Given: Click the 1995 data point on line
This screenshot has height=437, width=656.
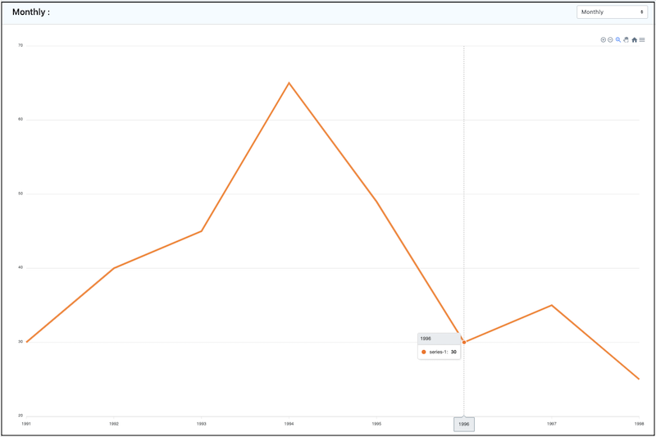Looking at the screenshot, I should [376, 201].
